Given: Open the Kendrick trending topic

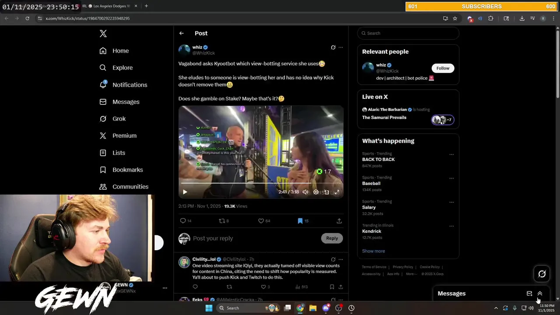Looking at the screenshot, I should tap(372, 231).
